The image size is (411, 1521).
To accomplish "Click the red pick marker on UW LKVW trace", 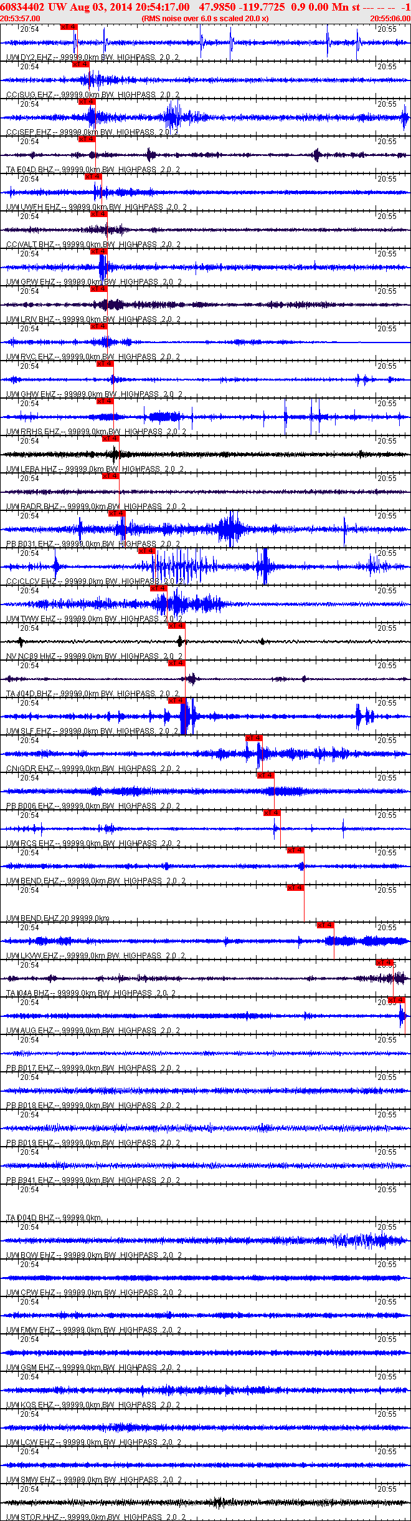I will point(325,925).
